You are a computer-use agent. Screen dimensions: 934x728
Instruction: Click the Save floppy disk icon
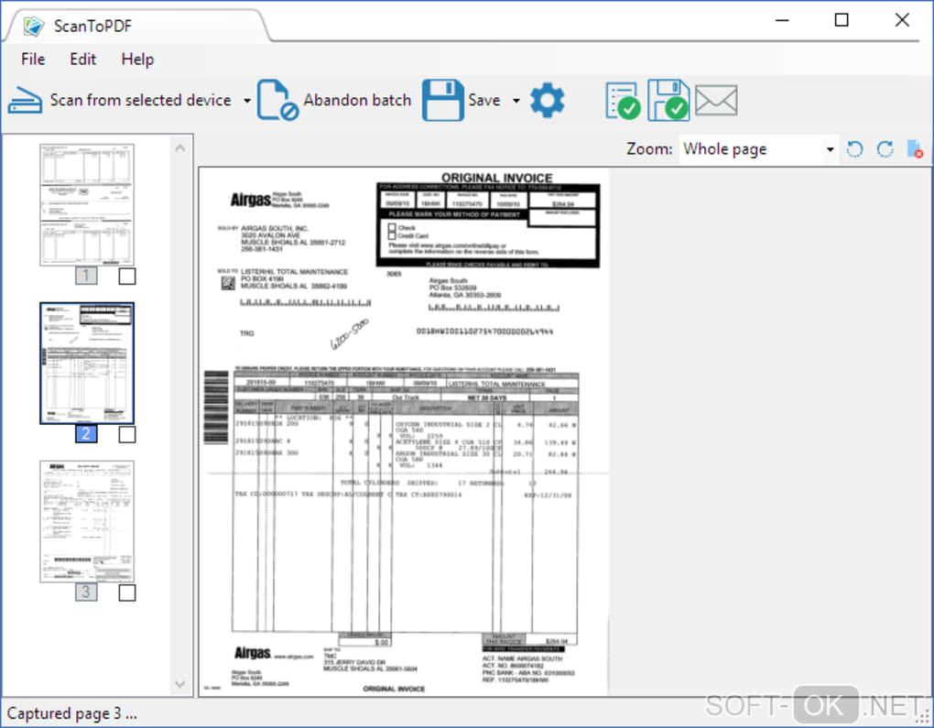click(x=442, y=100)
